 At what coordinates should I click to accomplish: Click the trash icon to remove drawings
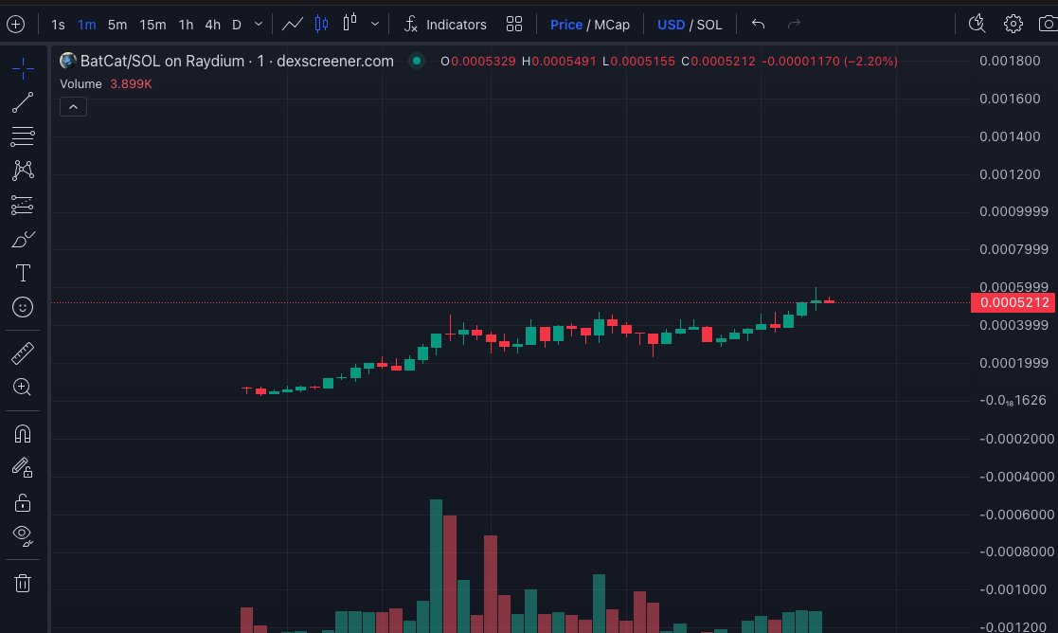click(x=23, y=583)
